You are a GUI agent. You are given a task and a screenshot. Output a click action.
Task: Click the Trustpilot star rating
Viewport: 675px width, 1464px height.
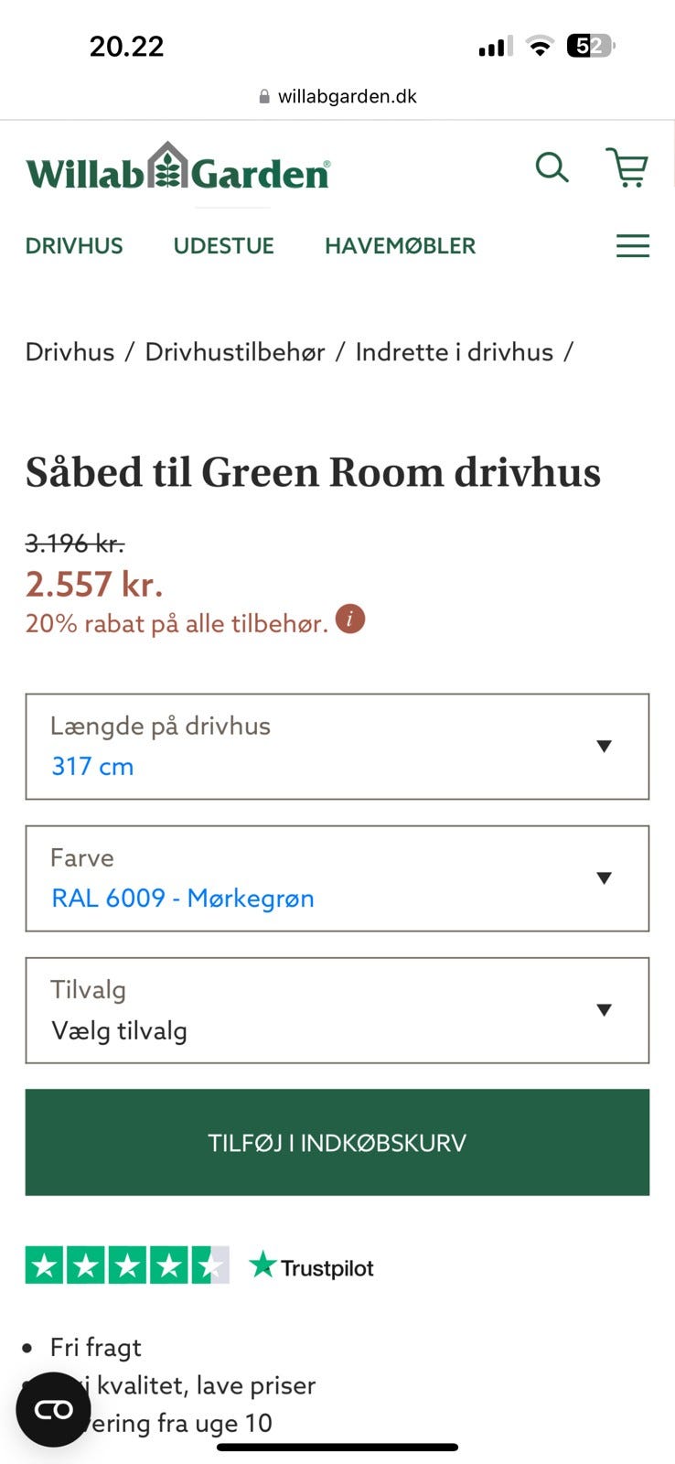coord(127,1265)
